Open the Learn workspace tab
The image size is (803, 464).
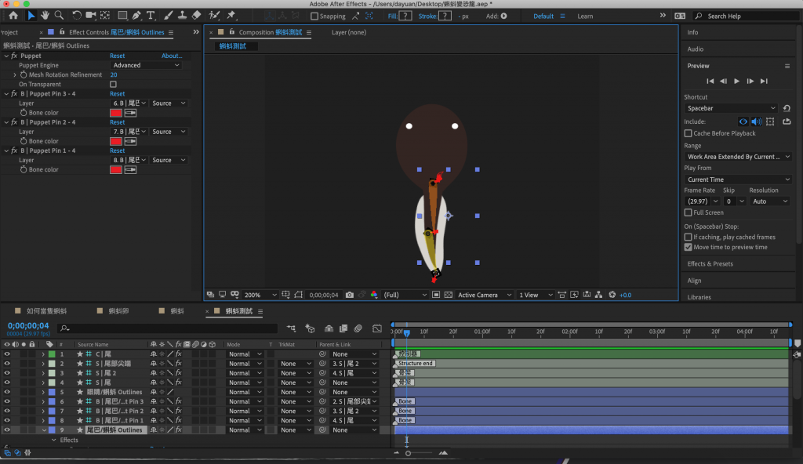585,16
